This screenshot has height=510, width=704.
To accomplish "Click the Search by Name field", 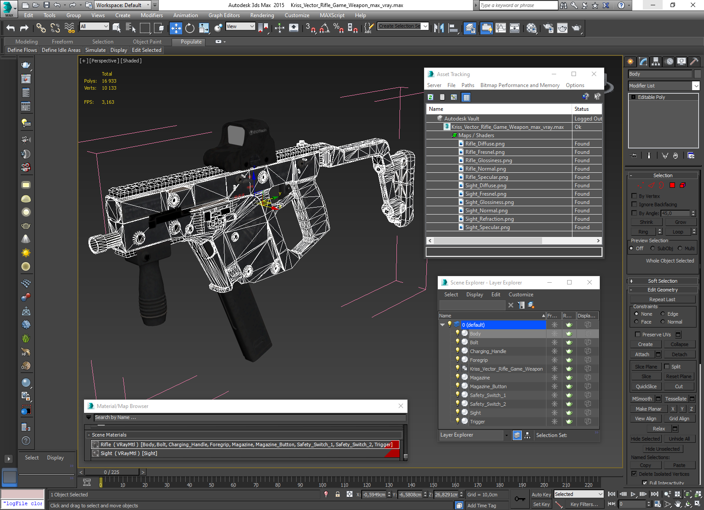I will (x=249, y=418).
